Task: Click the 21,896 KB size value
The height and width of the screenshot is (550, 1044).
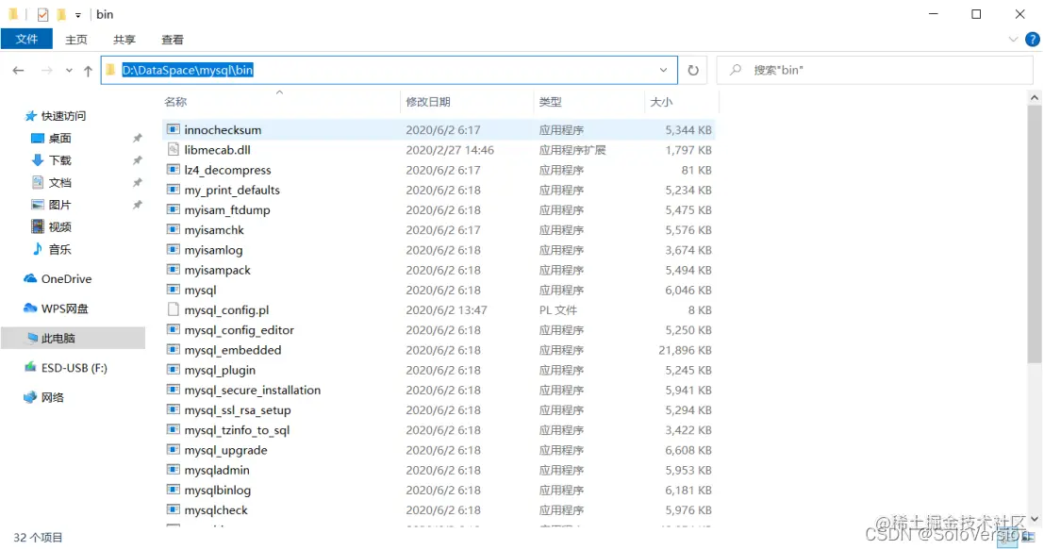Action: [685, 350]
